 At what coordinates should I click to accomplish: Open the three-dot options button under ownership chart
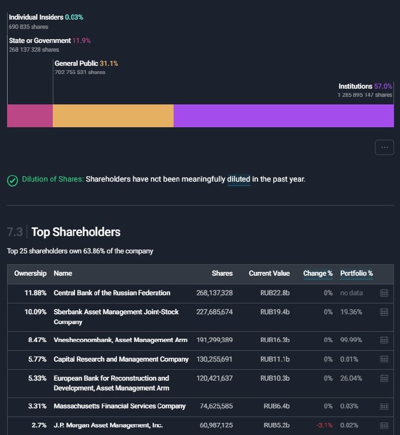tap(384, 147)
